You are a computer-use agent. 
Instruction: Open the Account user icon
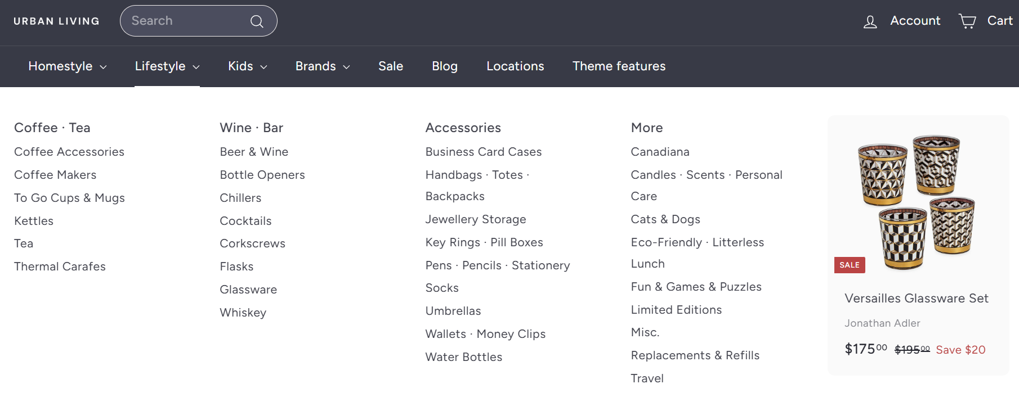(x=870, y=22)
